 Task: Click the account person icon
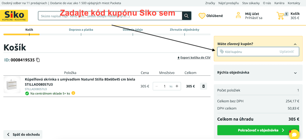point(238,16)
